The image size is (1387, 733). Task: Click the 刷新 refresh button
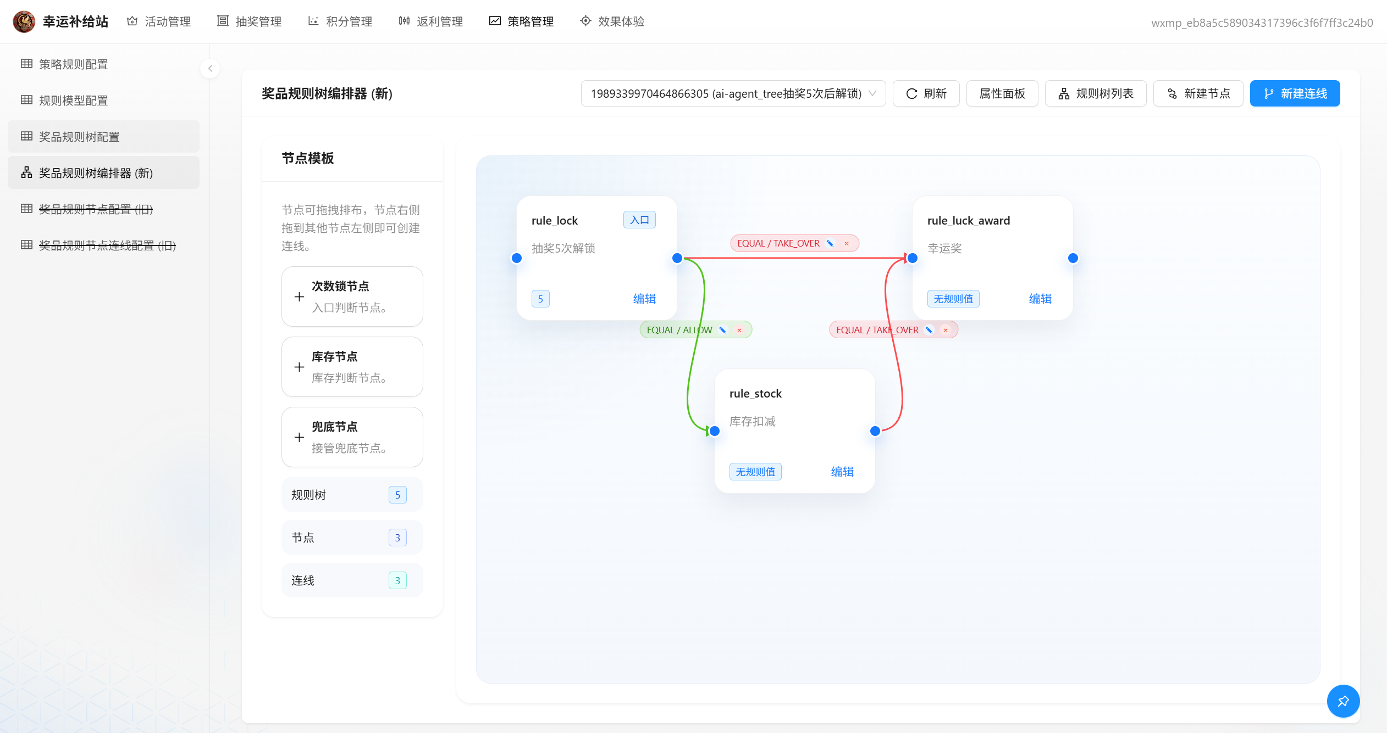(x=926, y=94)
